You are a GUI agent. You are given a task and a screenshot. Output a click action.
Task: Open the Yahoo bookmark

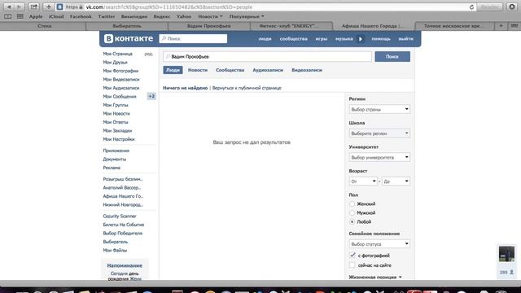pos(184,16)
